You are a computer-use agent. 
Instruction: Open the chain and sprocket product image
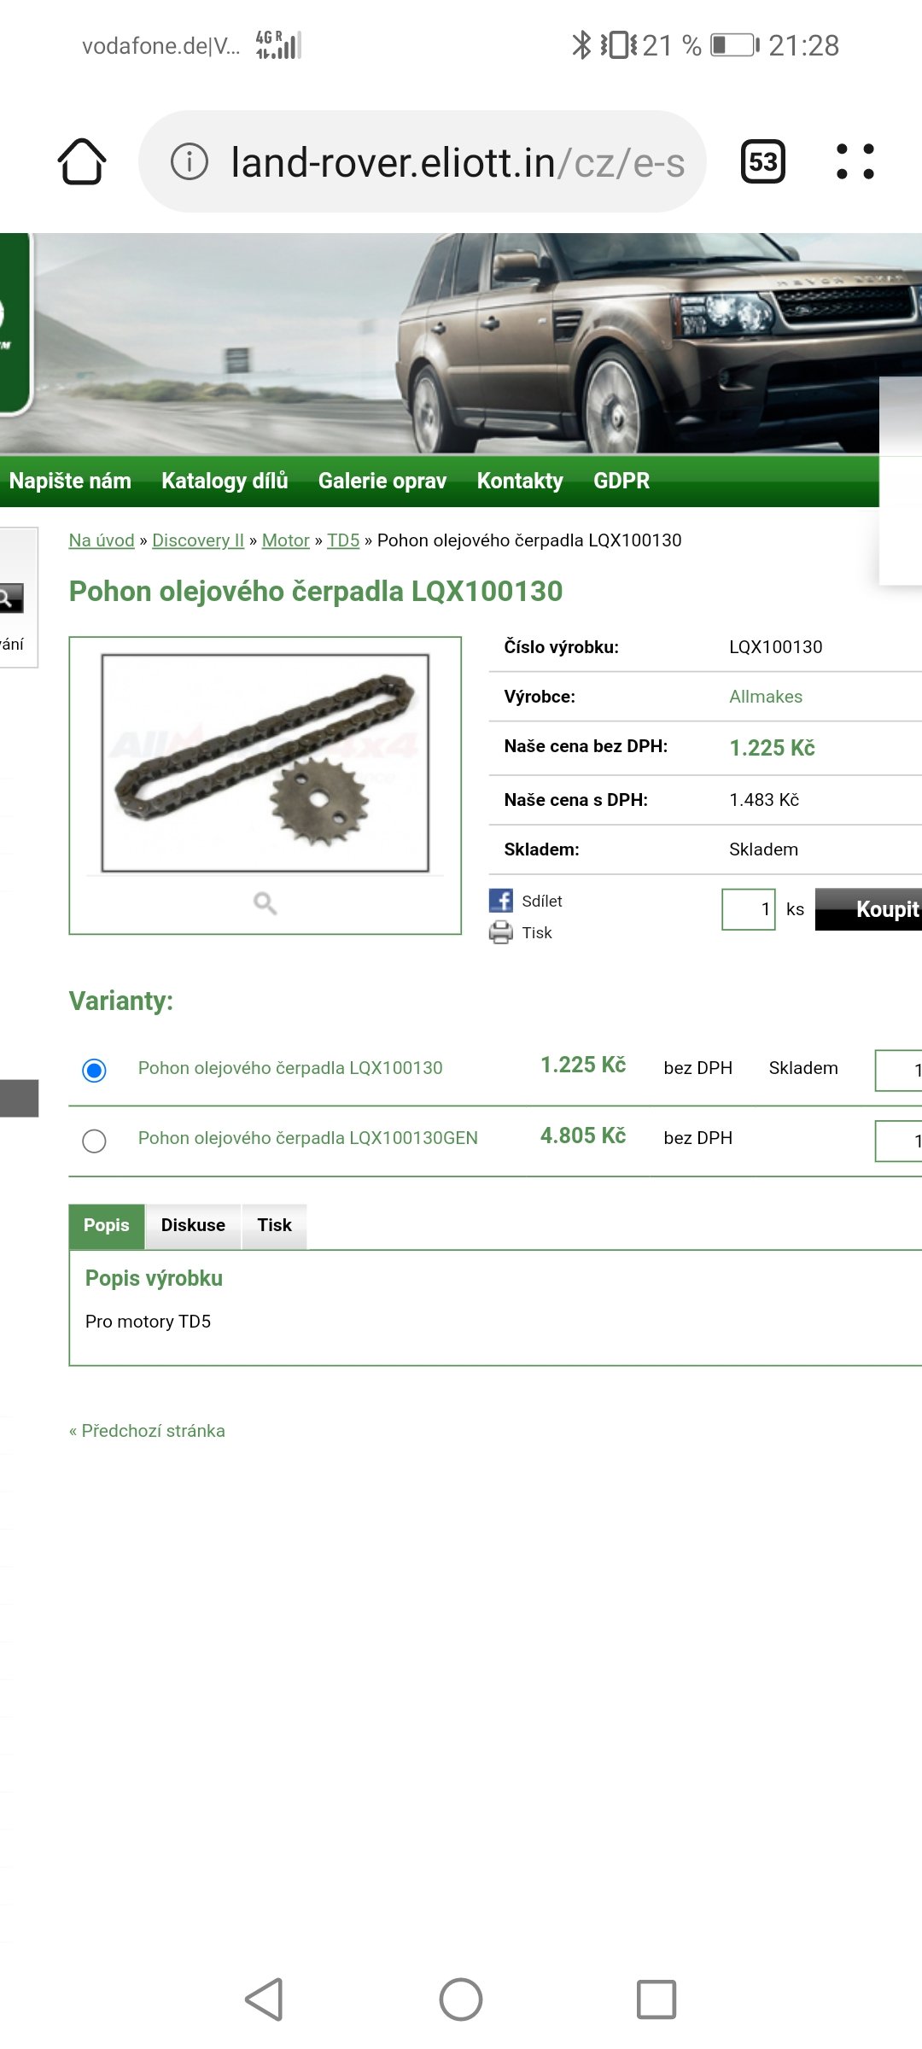click(265, 762)
